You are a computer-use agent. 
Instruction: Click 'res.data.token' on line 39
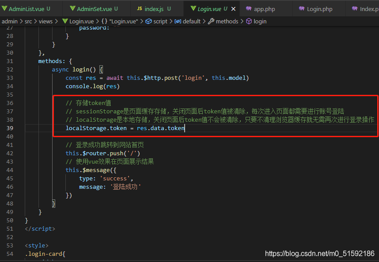[160, 128]
